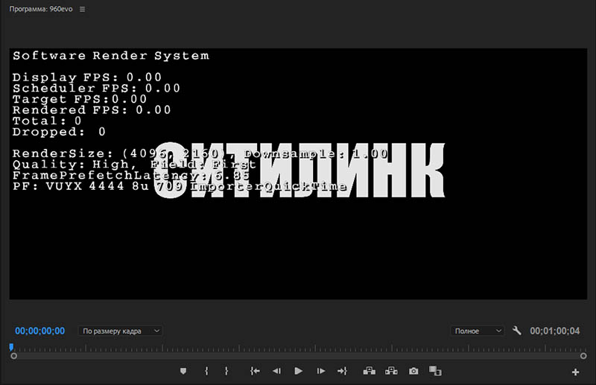
Task: Click the "Software Render System" overlay text
Action: [x=111, y=56]
